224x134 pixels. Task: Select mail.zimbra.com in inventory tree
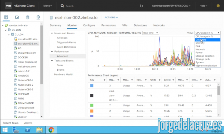pyautogui.click(x=27, y=67)
